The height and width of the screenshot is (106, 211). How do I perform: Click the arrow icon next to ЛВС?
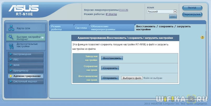tap(11, 60)
